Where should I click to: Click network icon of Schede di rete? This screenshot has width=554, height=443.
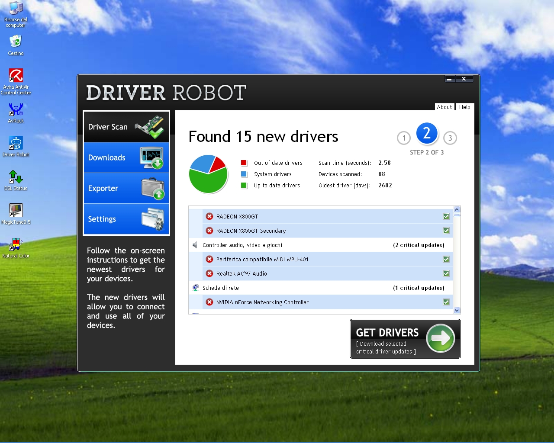point(195,288)
